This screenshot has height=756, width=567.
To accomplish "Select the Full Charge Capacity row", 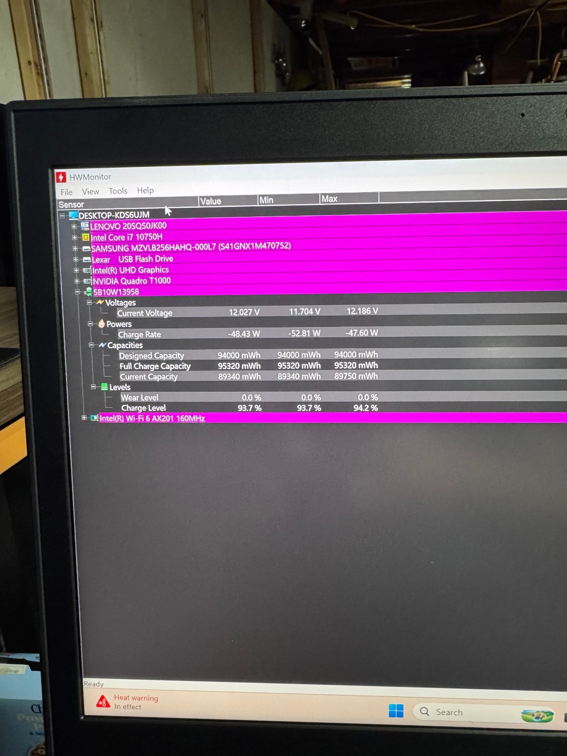I will 343,365.
